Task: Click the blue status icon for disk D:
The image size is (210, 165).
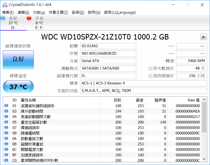Action: tap(3, 18)
